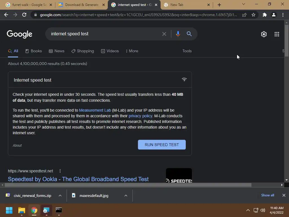289x217 pixels.
Task: Click the internet speed test search field
Action: click(x=105, y=34)
